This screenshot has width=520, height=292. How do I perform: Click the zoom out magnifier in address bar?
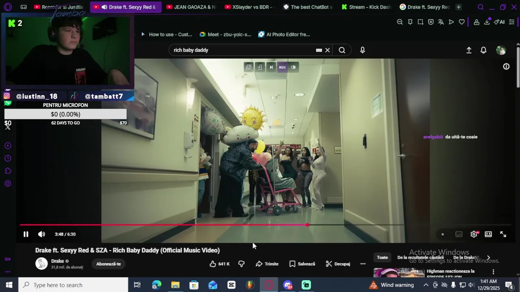click(x=400, y=22)
